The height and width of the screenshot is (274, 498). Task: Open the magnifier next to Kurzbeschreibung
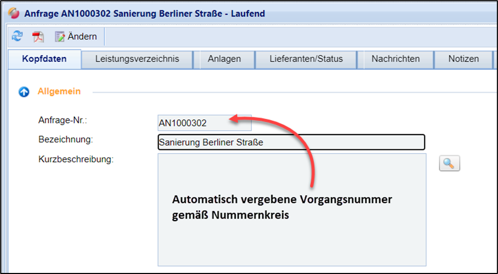(449, 163)
